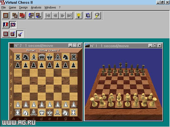
Task: Open another board with the two-boards icon
Action: [x=15, y=15]
